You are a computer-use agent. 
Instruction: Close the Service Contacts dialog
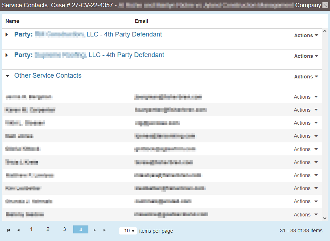pos(326,5)
